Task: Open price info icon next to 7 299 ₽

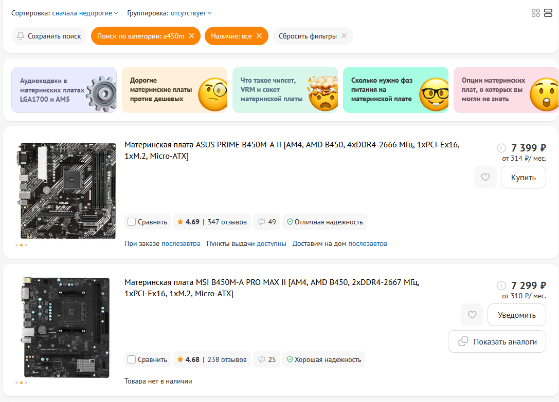Action: pos(501,285)
